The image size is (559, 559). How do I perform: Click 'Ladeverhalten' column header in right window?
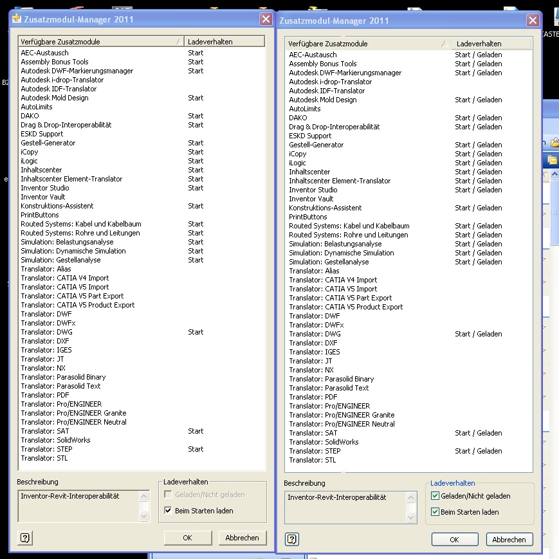pyautogui.click(x=491, y=44)
